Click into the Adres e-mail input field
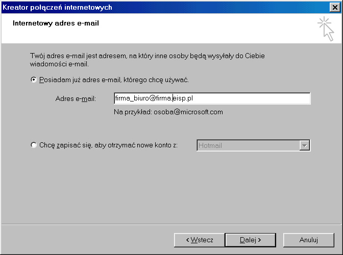Image resolution: width=343 pixels, height=255 pixels. [212, 98]
